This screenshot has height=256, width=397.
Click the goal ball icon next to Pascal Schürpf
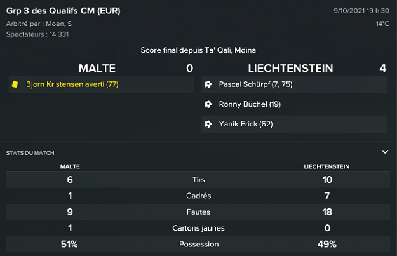(208, 84)
